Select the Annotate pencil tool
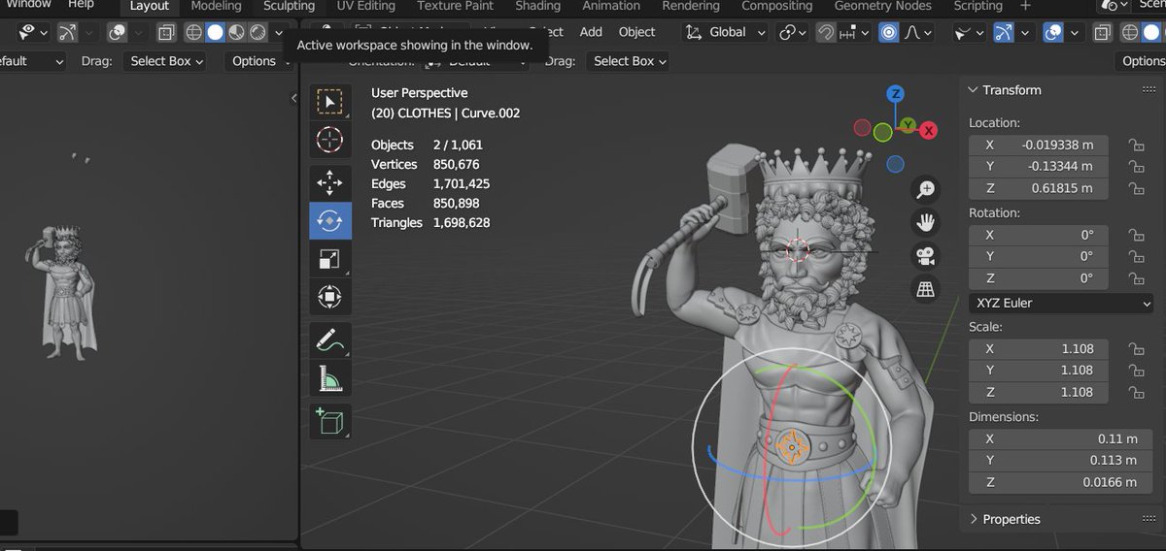This screenshot has width=1166, height=551. click(x=329, y=340)
